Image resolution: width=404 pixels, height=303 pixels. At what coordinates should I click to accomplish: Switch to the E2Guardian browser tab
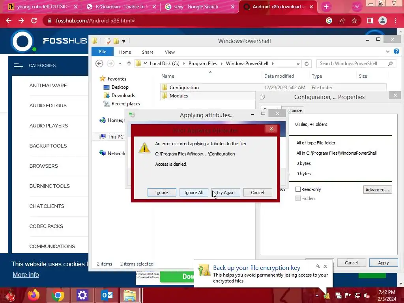pos(121,7)
